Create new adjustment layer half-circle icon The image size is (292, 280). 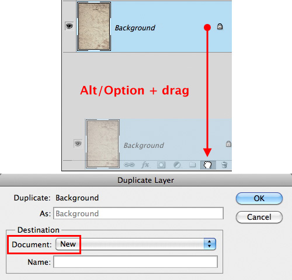coord(177,165)
